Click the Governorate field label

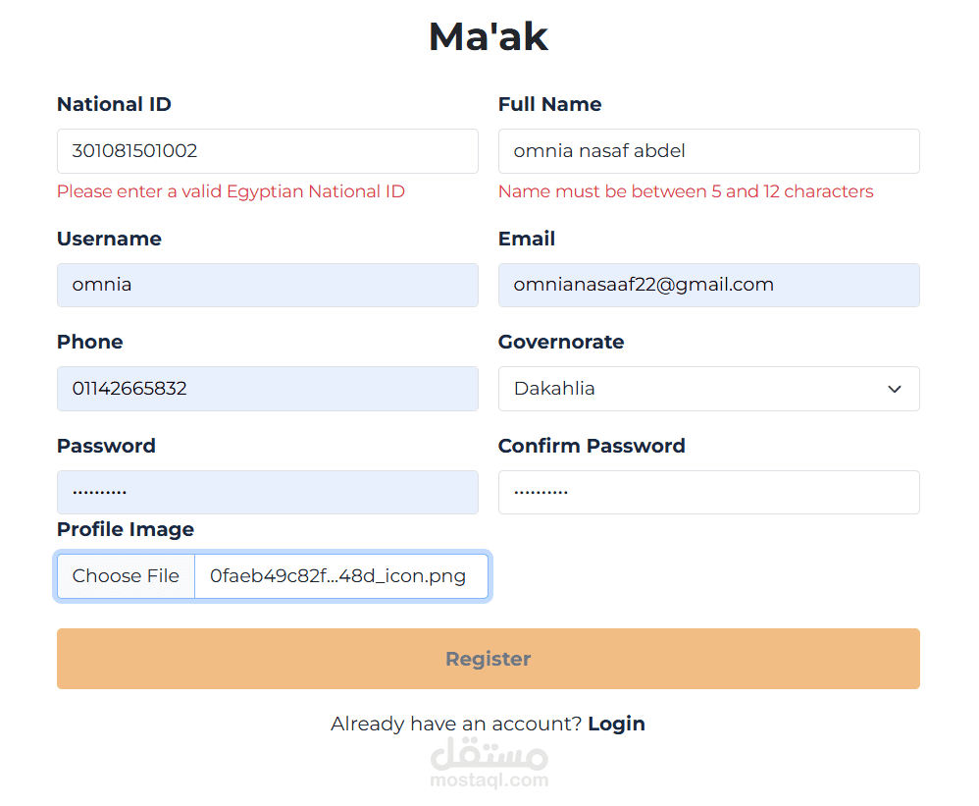[561, 342]
